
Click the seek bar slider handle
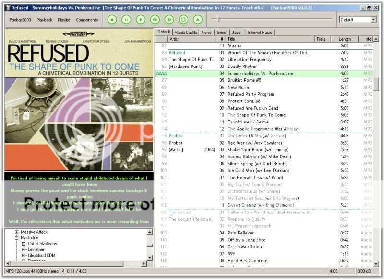point(218,19)
